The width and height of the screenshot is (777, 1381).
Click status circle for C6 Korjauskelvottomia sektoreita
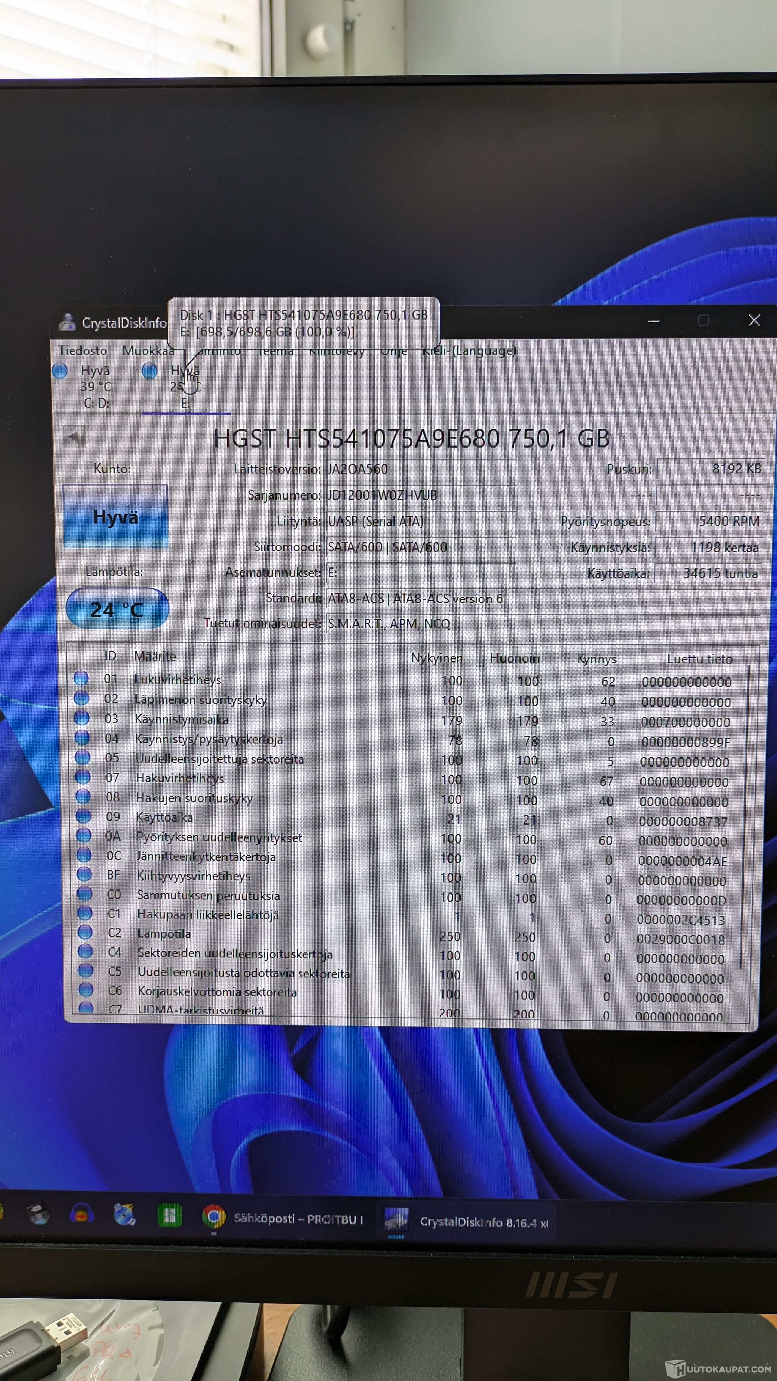(86, 990)
